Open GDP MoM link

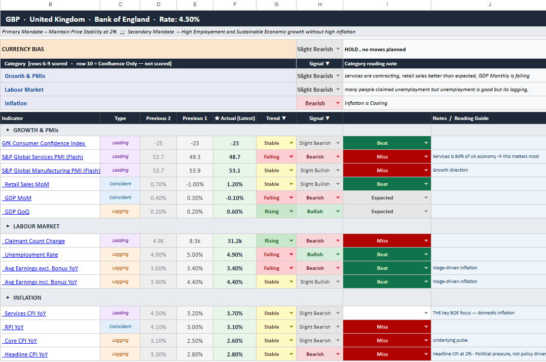[18, 198]
